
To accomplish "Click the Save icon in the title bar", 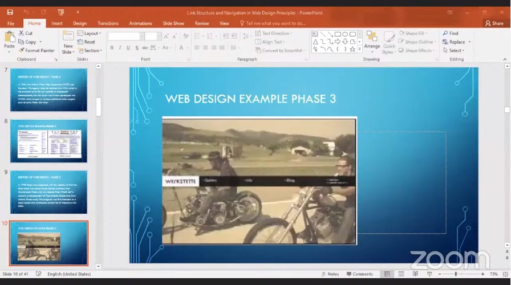I will click(x=10, y=13).
